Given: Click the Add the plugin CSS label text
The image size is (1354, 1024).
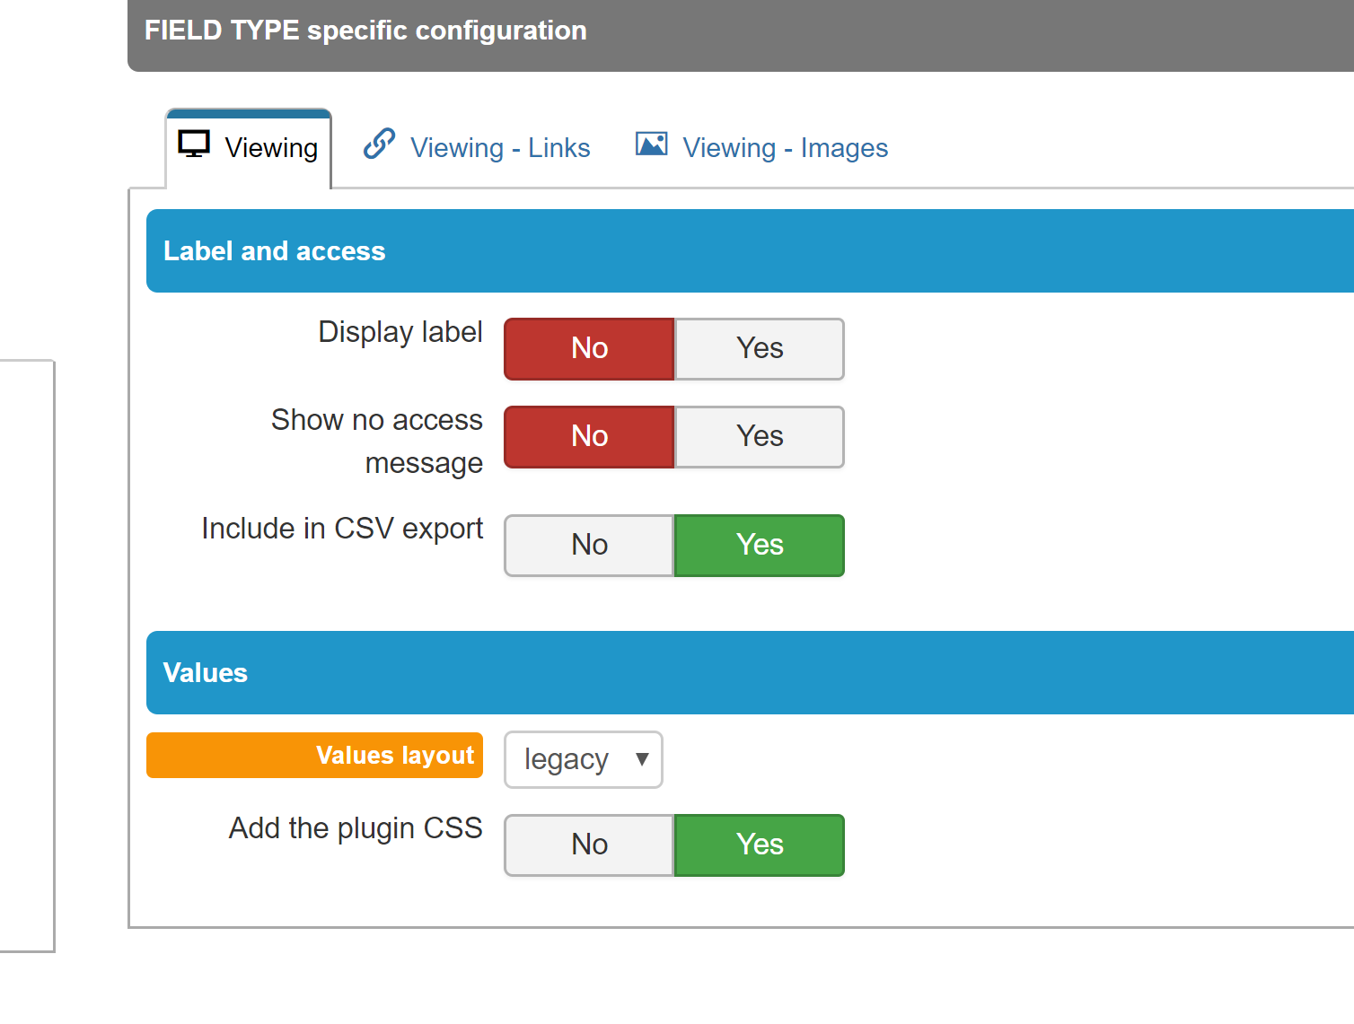Looking at the screenshot, I should click(x=356, y=828).
